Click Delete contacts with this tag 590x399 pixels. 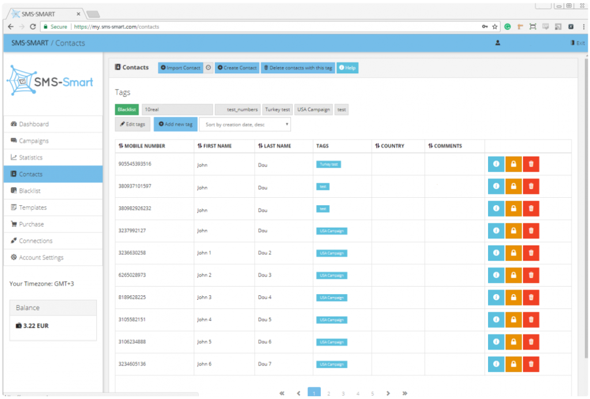pyautogui.click(x=298, y=68)
